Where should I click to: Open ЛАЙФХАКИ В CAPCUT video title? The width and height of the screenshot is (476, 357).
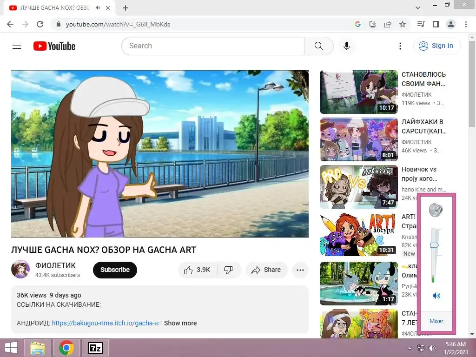[424, 126]
